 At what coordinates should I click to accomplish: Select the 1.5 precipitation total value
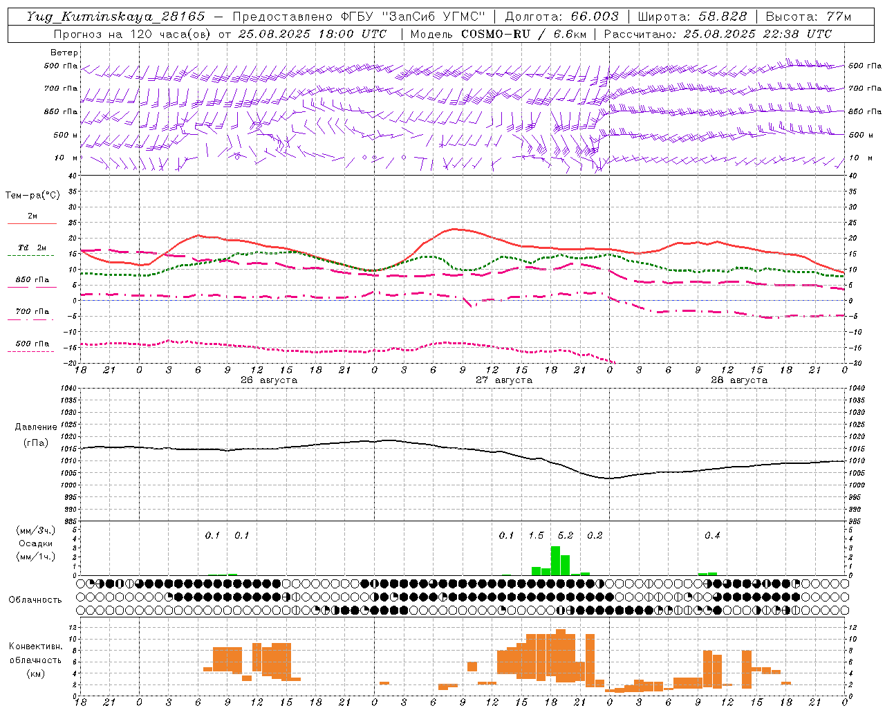coord(537,535)
